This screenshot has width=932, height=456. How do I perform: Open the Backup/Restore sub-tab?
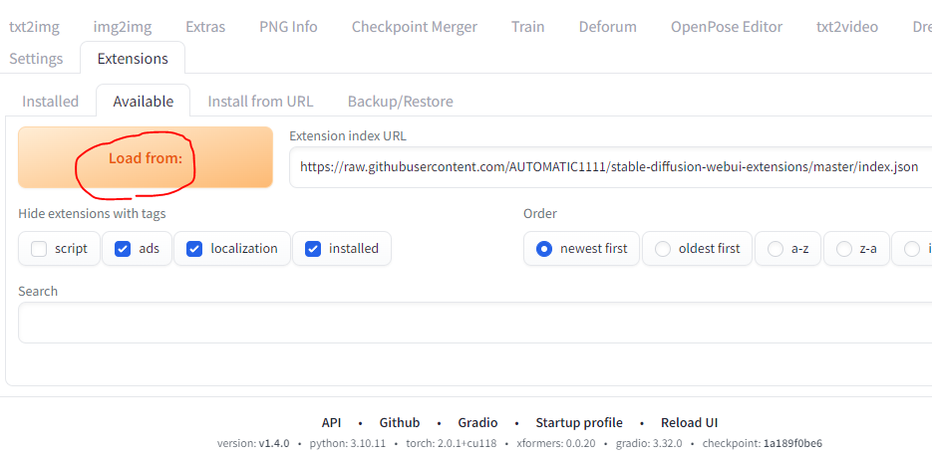coord(400,101)
